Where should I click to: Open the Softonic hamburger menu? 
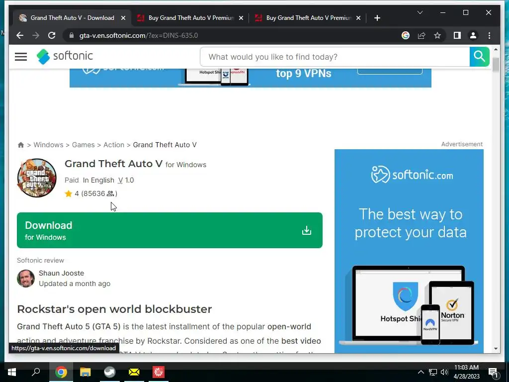click(x=21, y=57)
